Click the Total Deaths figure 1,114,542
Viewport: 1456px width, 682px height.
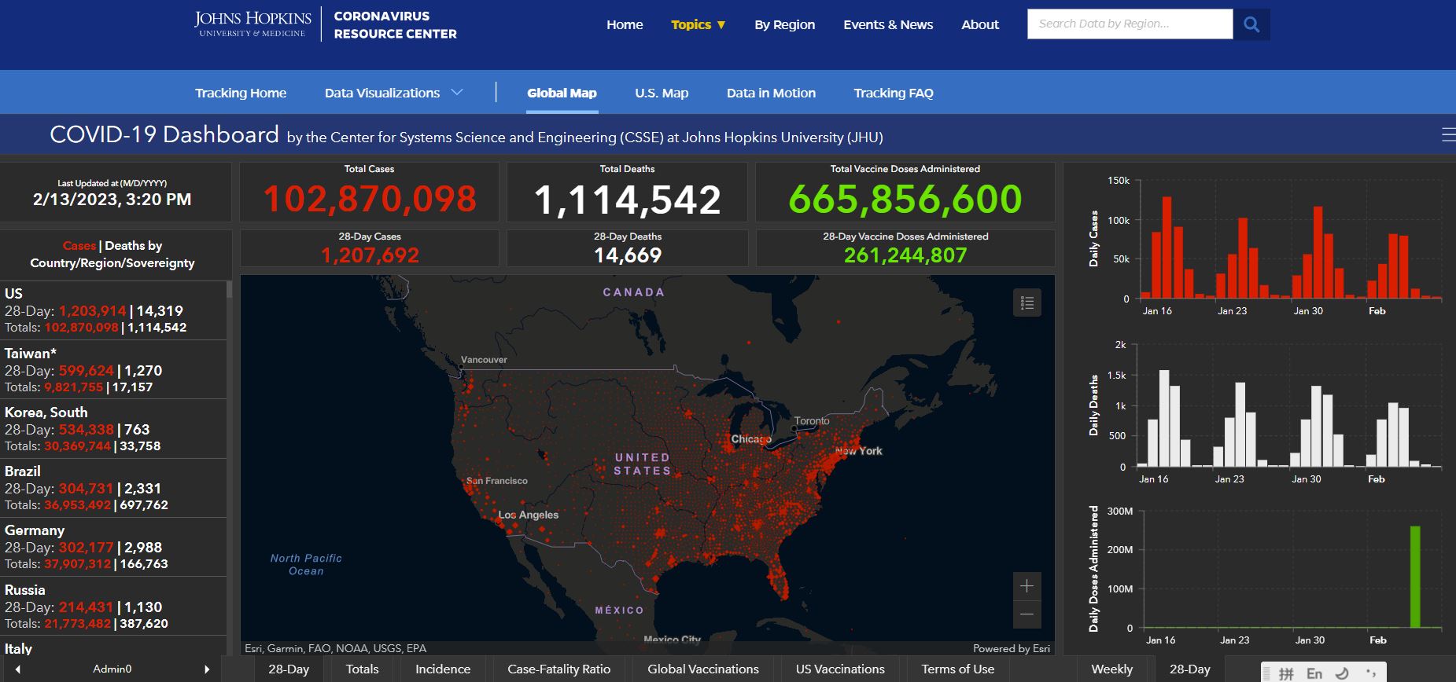pyautogui.click(x=628, y=200)
